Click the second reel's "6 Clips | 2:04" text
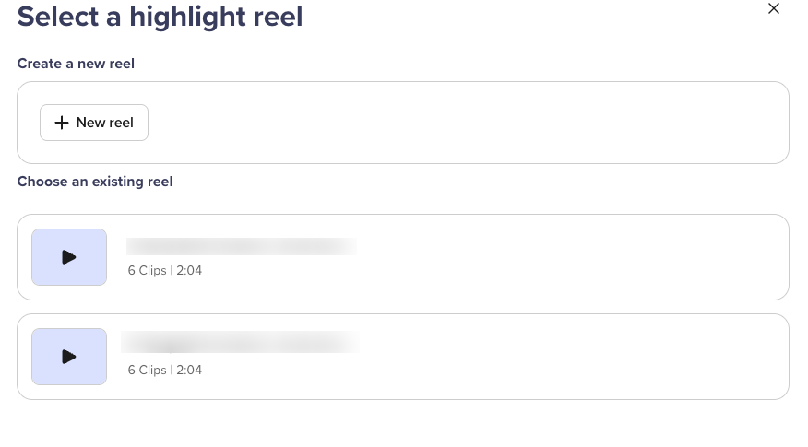 click(x=165, y=370)
